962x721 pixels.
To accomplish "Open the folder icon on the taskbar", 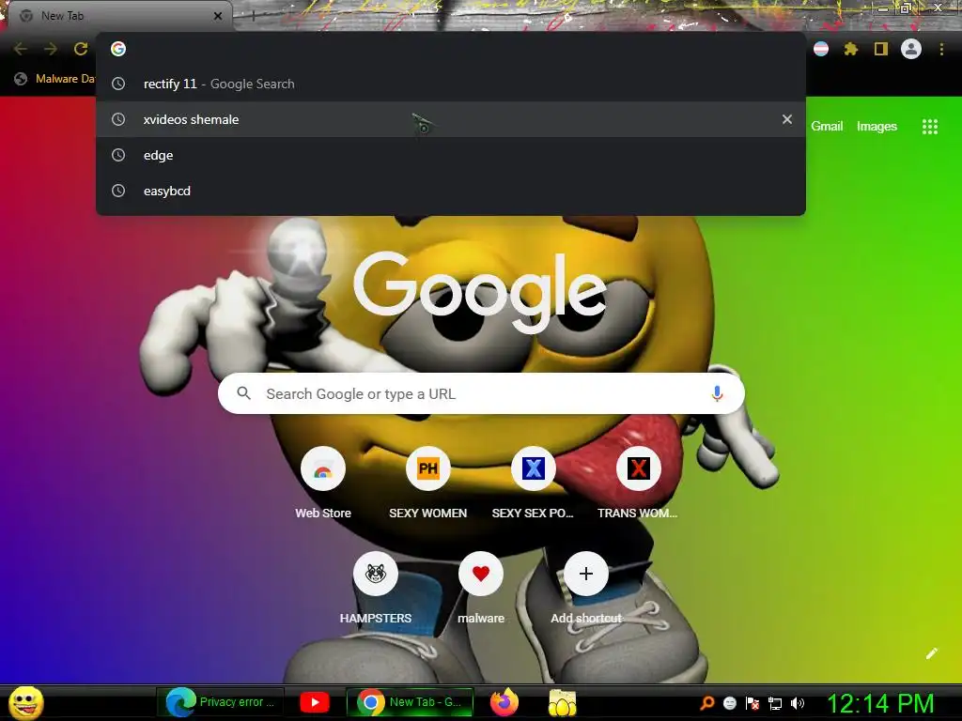I will click(x=563, y=702).
